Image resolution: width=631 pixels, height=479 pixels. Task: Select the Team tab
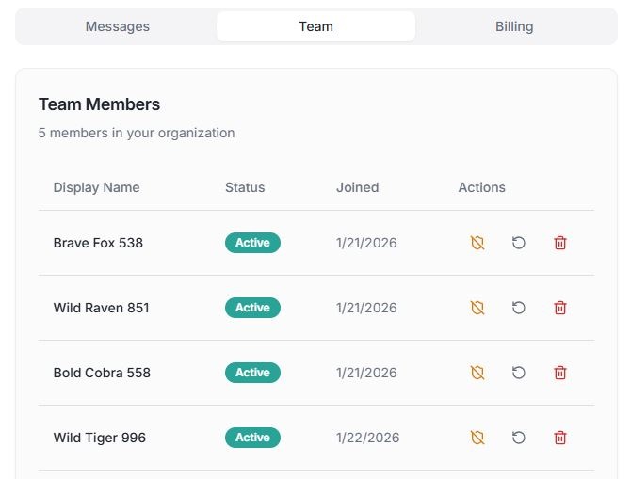(315, 26)
